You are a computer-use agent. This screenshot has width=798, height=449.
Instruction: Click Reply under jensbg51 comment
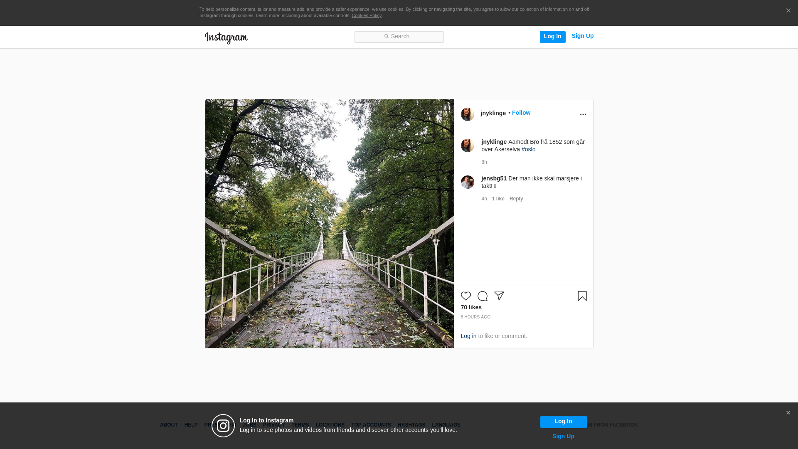(x=516, y=199)
